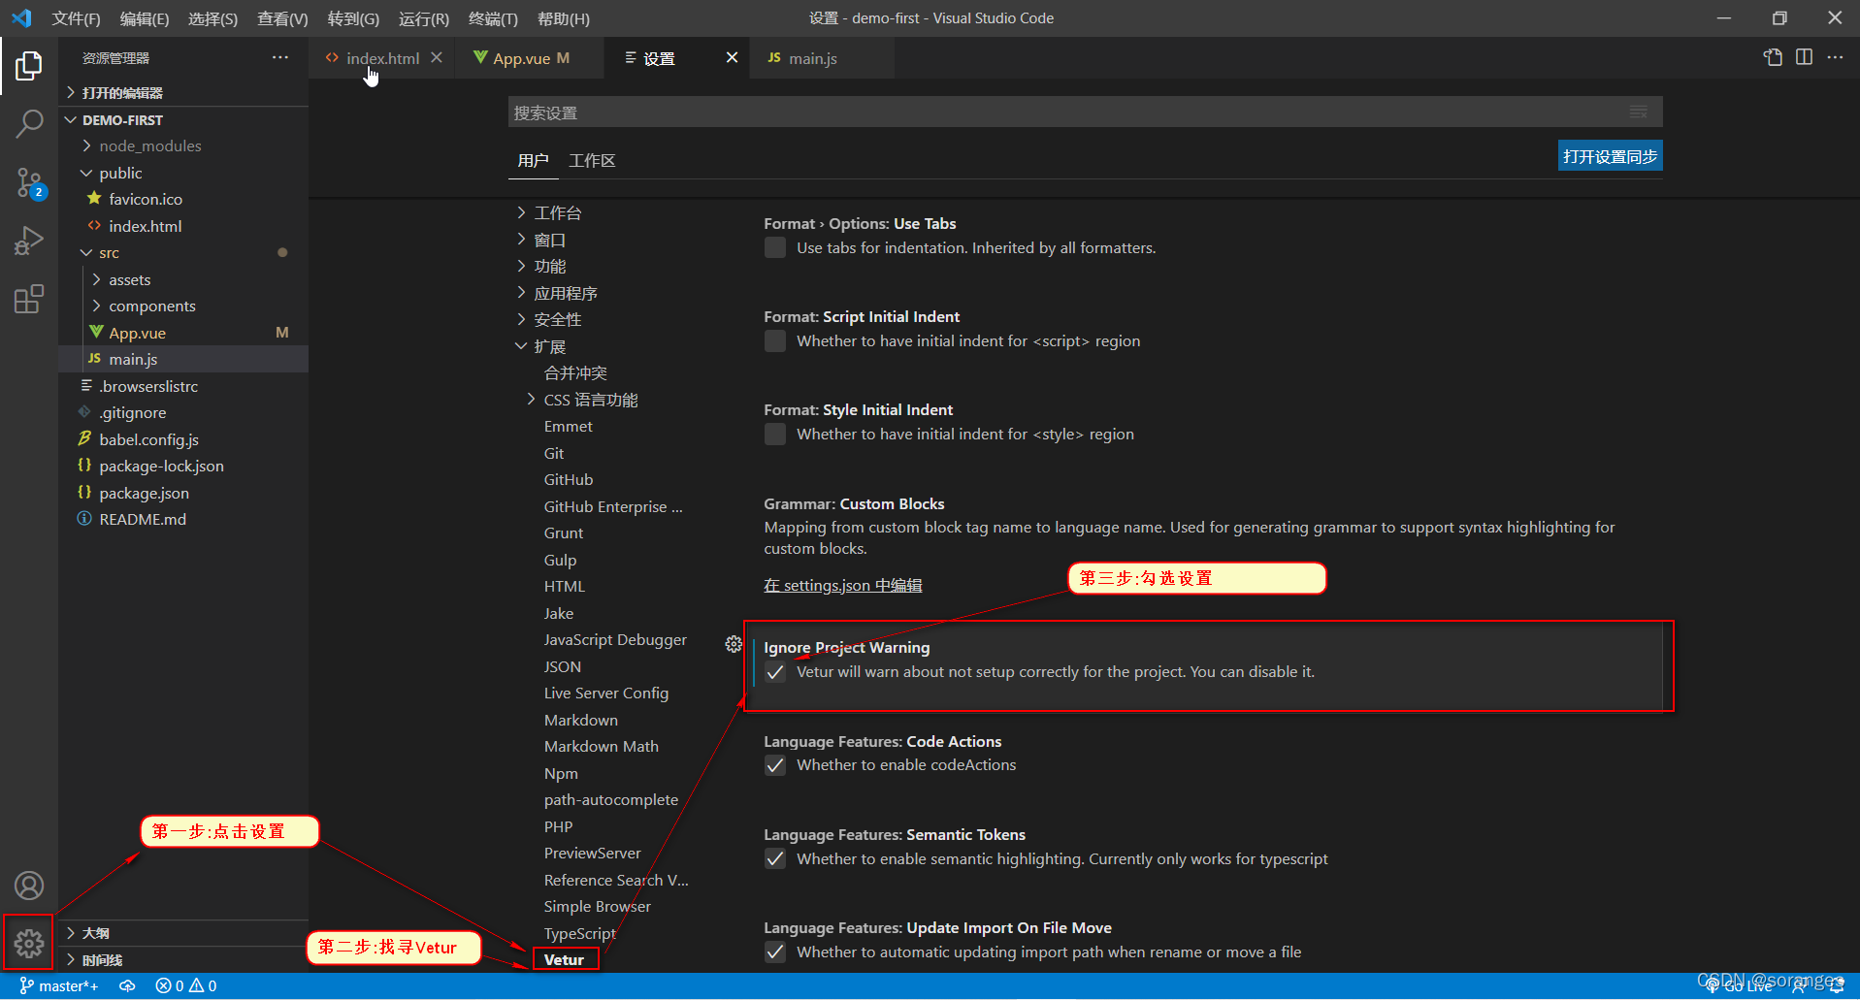Select Vetur in settings extension list
This screenshot has width=1860, height=1000.
click(564, 959)
